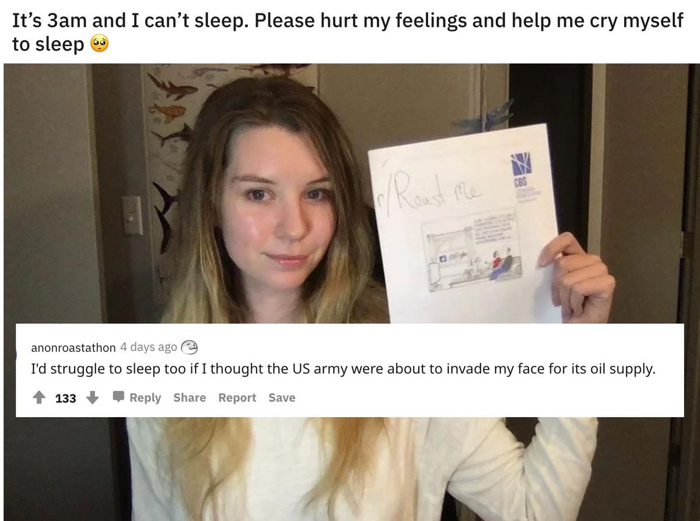Click the light switch on the wall
Viewport: 700px width, 521px height.
click(x=132, y=215)
